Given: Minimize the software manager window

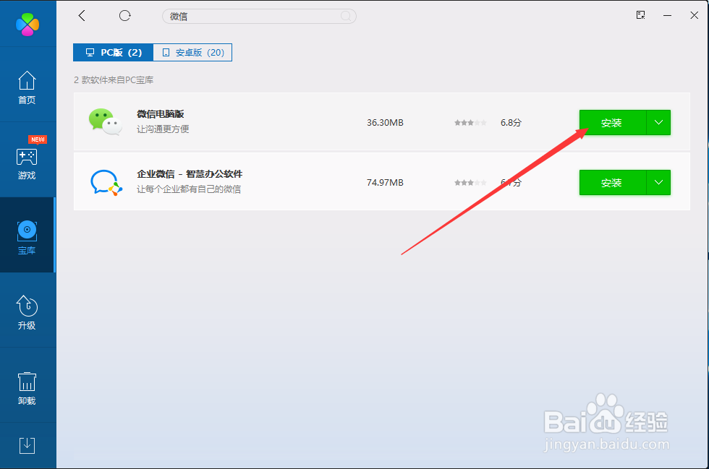Looking at the screenshot, I should 667,15.
